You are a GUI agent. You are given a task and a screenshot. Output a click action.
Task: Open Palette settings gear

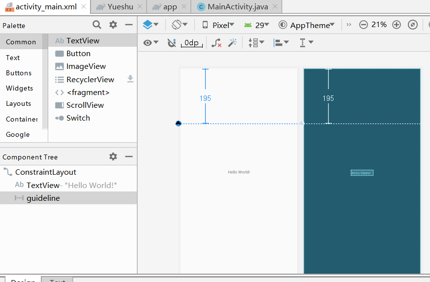coord(113,25)
